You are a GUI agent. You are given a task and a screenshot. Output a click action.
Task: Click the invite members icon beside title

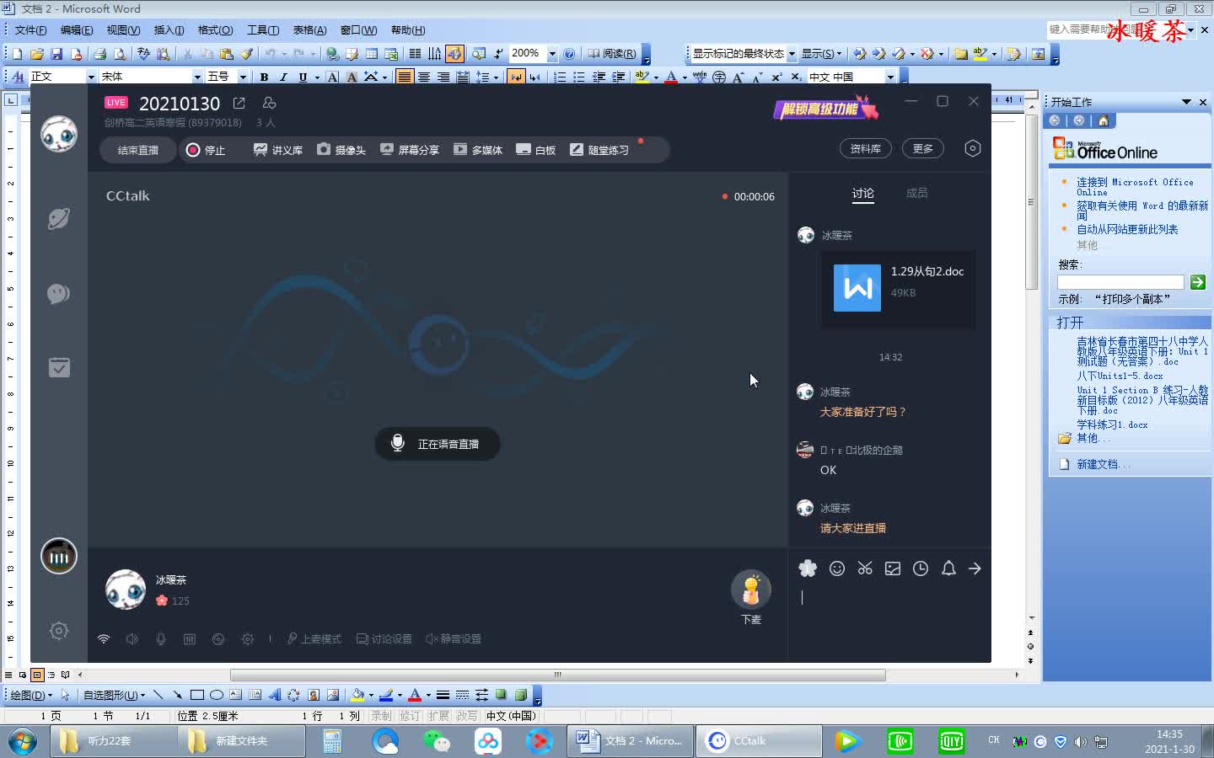(269, 103)
